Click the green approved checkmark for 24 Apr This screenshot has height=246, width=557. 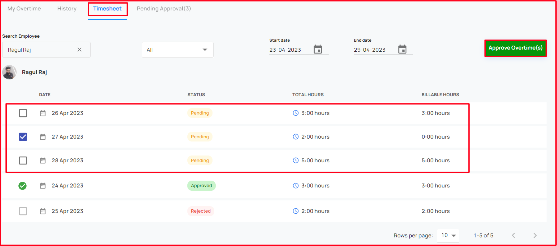(x=23, y=186)
